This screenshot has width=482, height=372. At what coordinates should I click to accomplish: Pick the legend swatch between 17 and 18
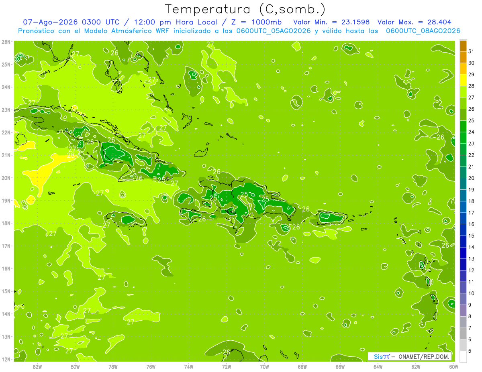(x=463, y=207)
